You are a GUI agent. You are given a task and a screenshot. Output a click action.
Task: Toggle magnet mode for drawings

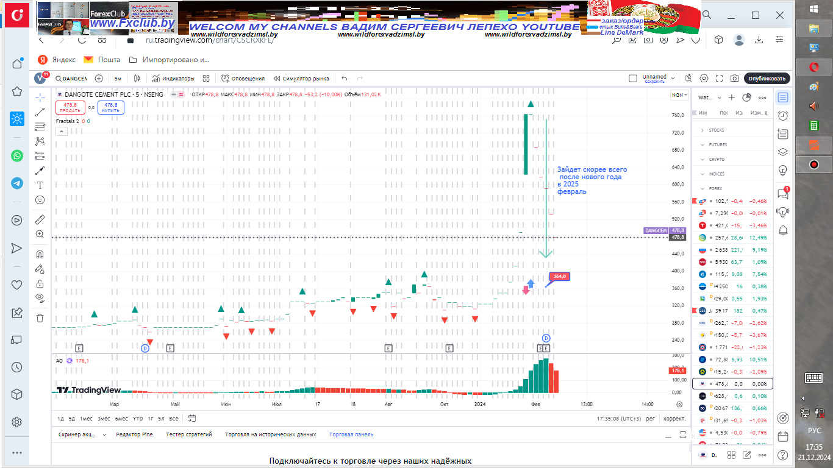40,254
